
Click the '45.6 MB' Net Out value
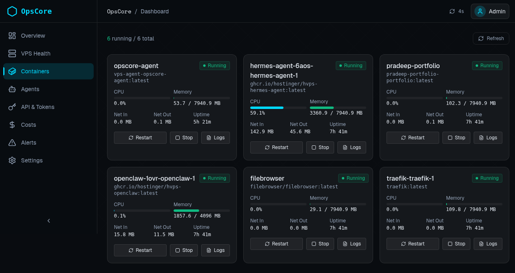click(300, 132)
